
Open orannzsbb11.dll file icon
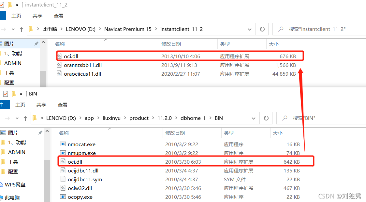(60, 65)
